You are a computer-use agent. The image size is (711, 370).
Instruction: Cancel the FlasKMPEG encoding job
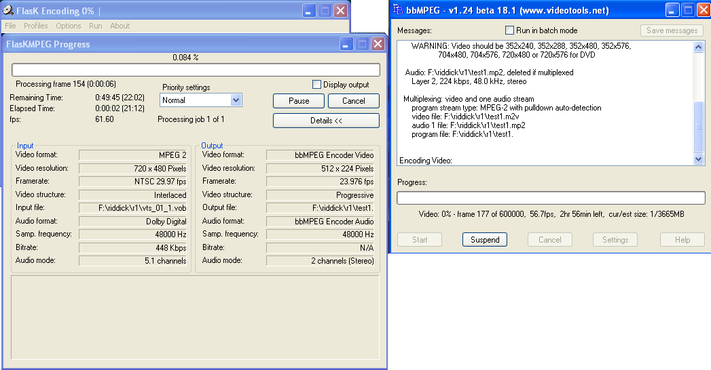354,101
